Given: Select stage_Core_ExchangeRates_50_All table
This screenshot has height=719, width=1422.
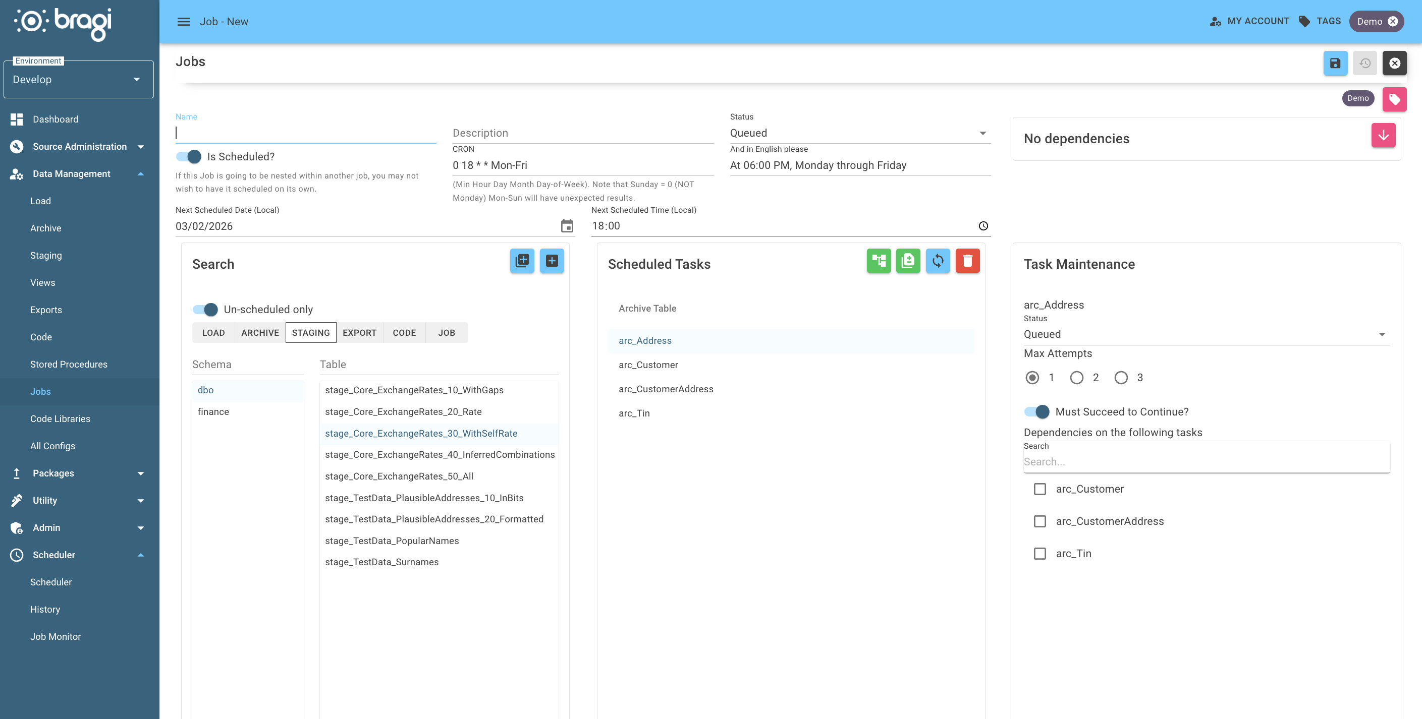Looking at the screenshot, I should pos(439,476).
